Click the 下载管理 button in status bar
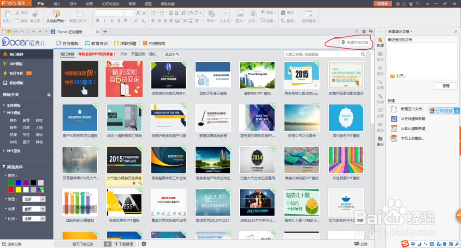Image resolution: width=461 pixels, height=248 pixels. [x=124, y=244]
